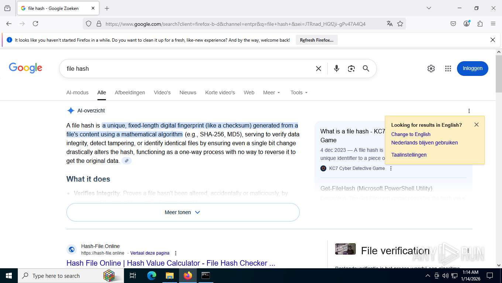The height and width of the screenshot is (283, 502).
Task: Open KC7 Cyber Detective Game source options
Action: pos(391,168)
